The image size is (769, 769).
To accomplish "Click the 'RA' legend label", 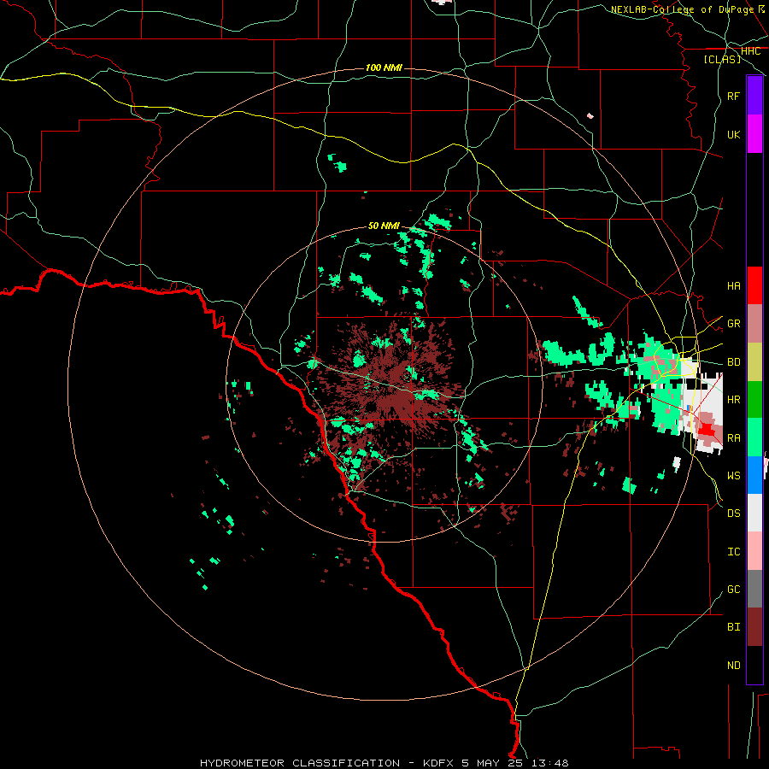I will point(733,438).
